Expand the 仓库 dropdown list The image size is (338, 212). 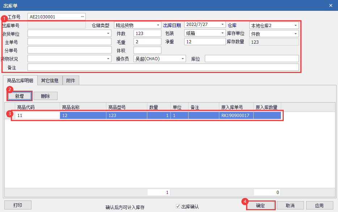[x=296, y=25]
